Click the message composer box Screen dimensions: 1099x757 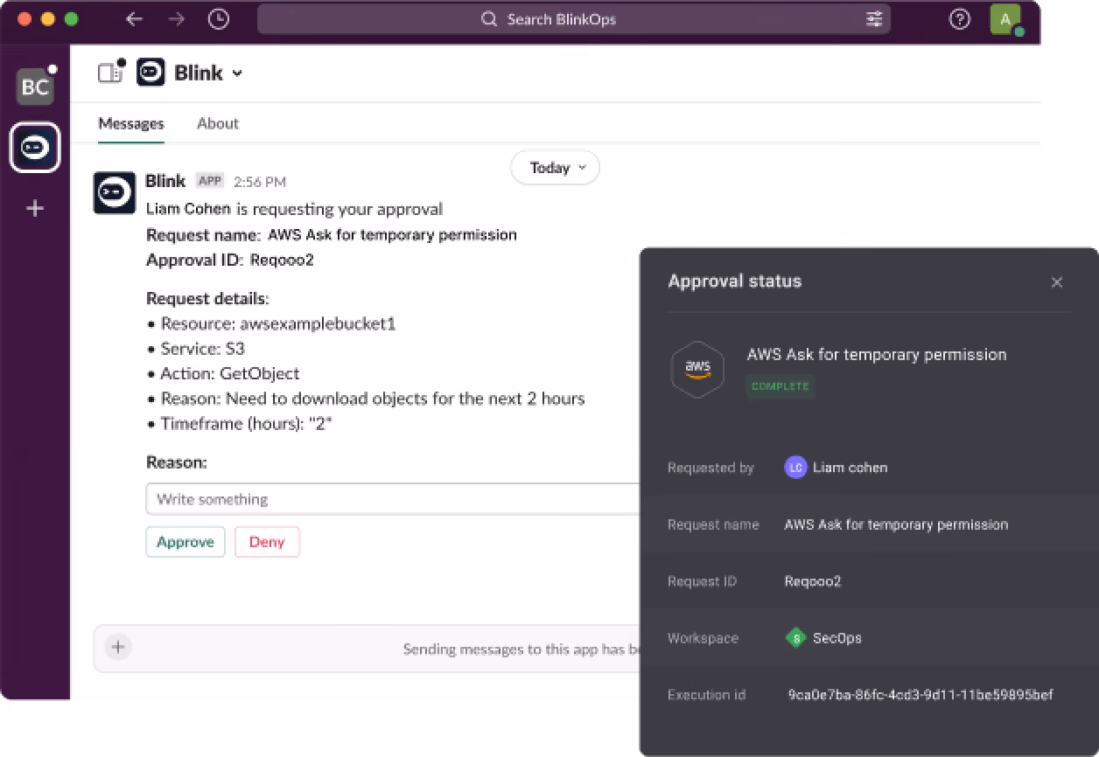[x=368, y=649]
